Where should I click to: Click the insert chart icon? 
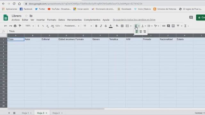tap(173, 26)
